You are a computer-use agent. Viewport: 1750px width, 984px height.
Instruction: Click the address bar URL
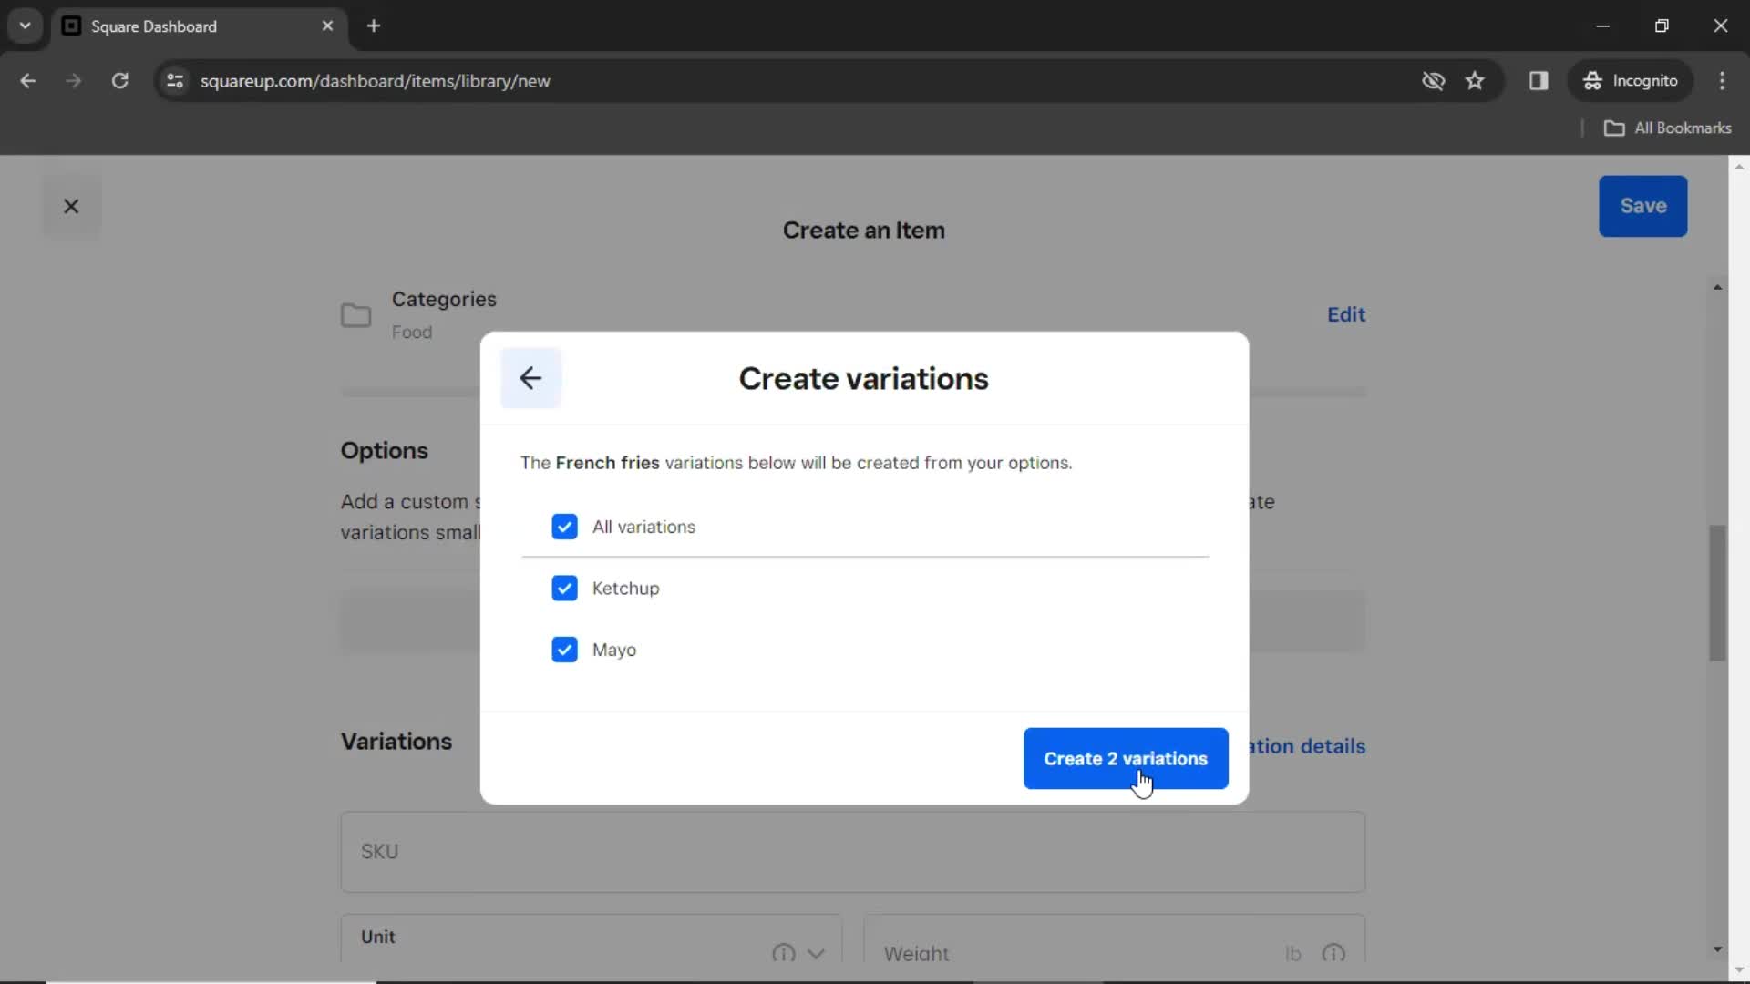(x=375, y=81)
